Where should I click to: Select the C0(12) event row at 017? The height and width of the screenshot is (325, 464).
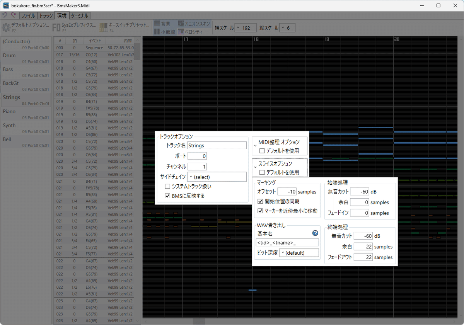point(94,54)
